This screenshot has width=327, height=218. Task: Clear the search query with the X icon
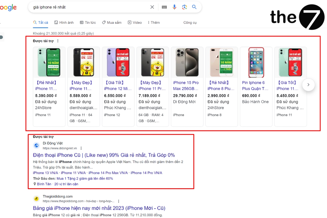coord(152,7)
